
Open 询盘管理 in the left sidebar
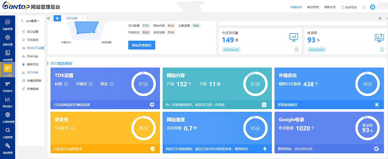(x=7, y=24)
